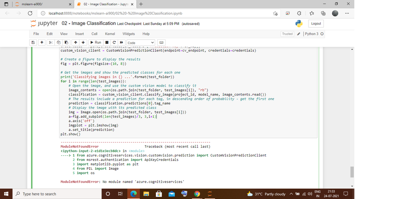This screenshot has width=401, height=199.
Task: Open the Kernel menu
Action: point(110,34)
